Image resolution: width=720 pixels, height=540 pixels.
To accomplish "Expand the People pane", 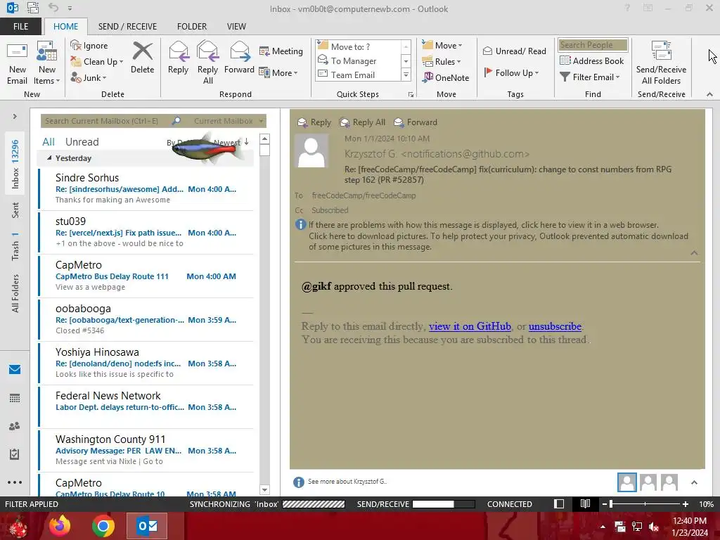I will 694,482.
